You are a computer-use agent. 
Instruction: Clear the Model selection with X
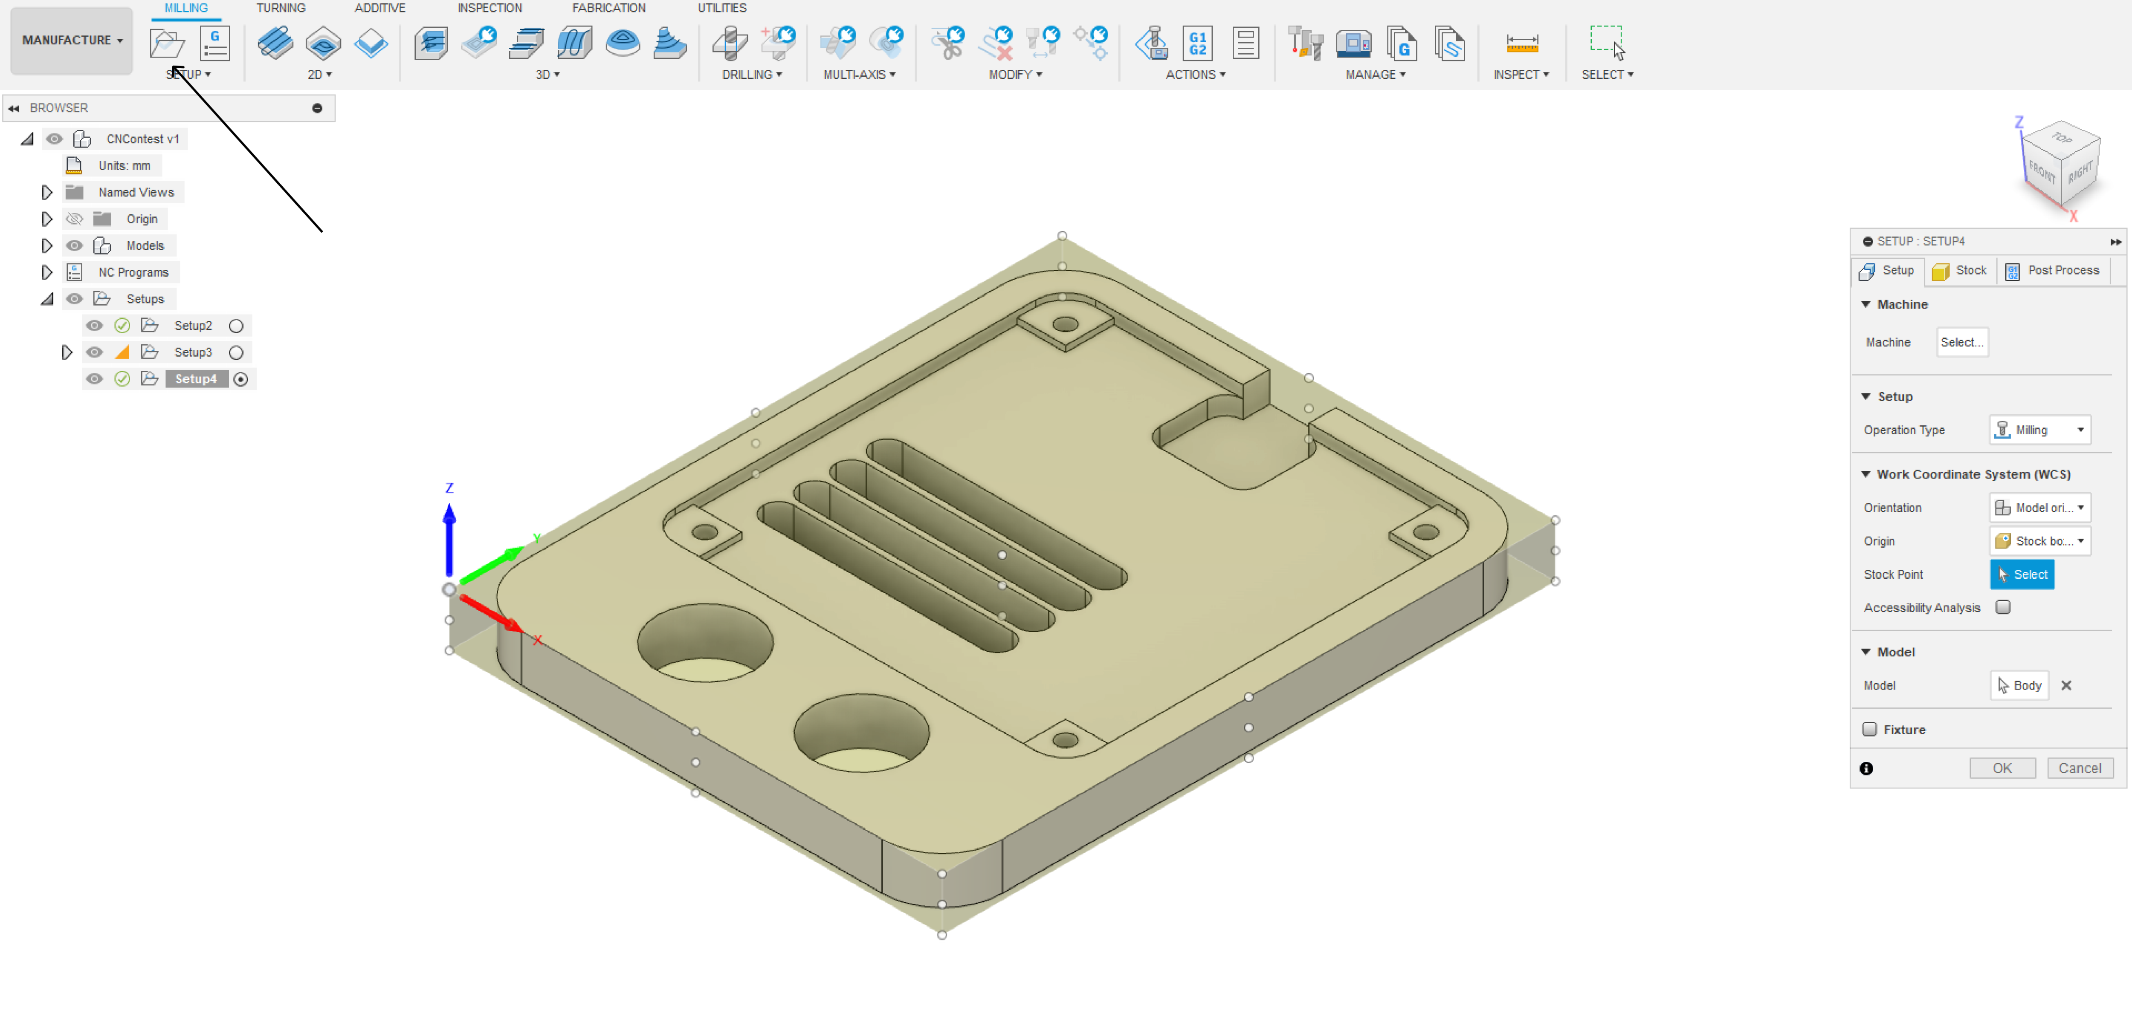[x=2067, y=686]
